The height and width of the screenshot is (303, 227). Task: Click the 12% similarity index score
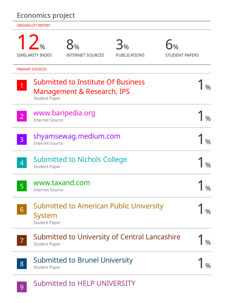(31, 43)
